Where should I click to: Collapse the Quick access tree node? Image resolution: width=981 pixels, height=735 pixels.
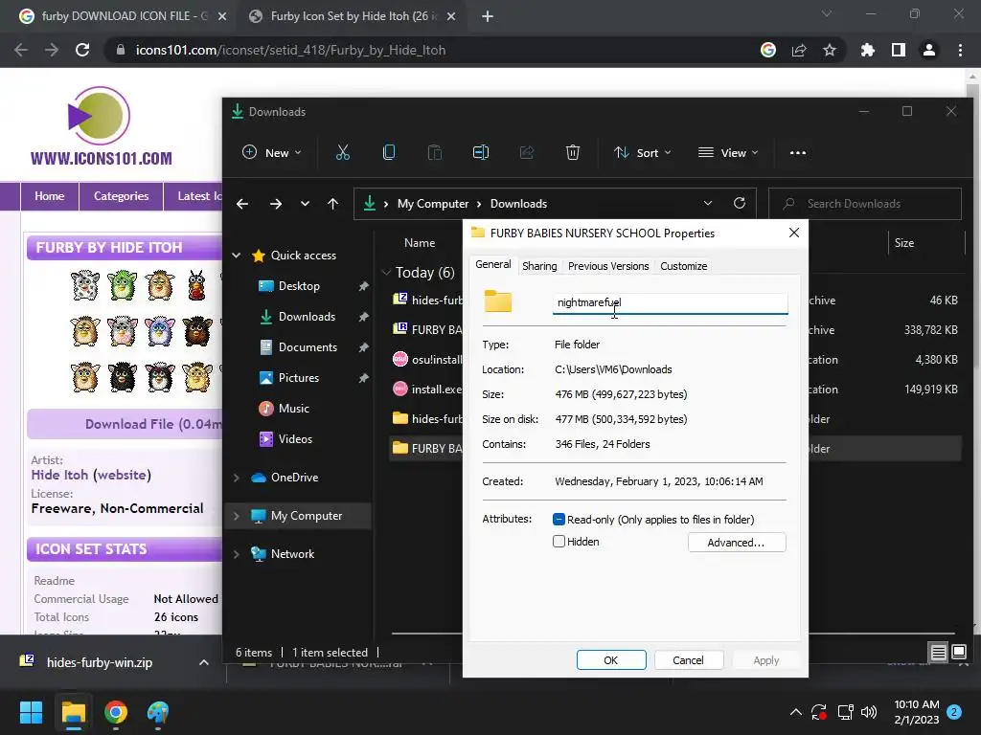(x=237, y=255)
